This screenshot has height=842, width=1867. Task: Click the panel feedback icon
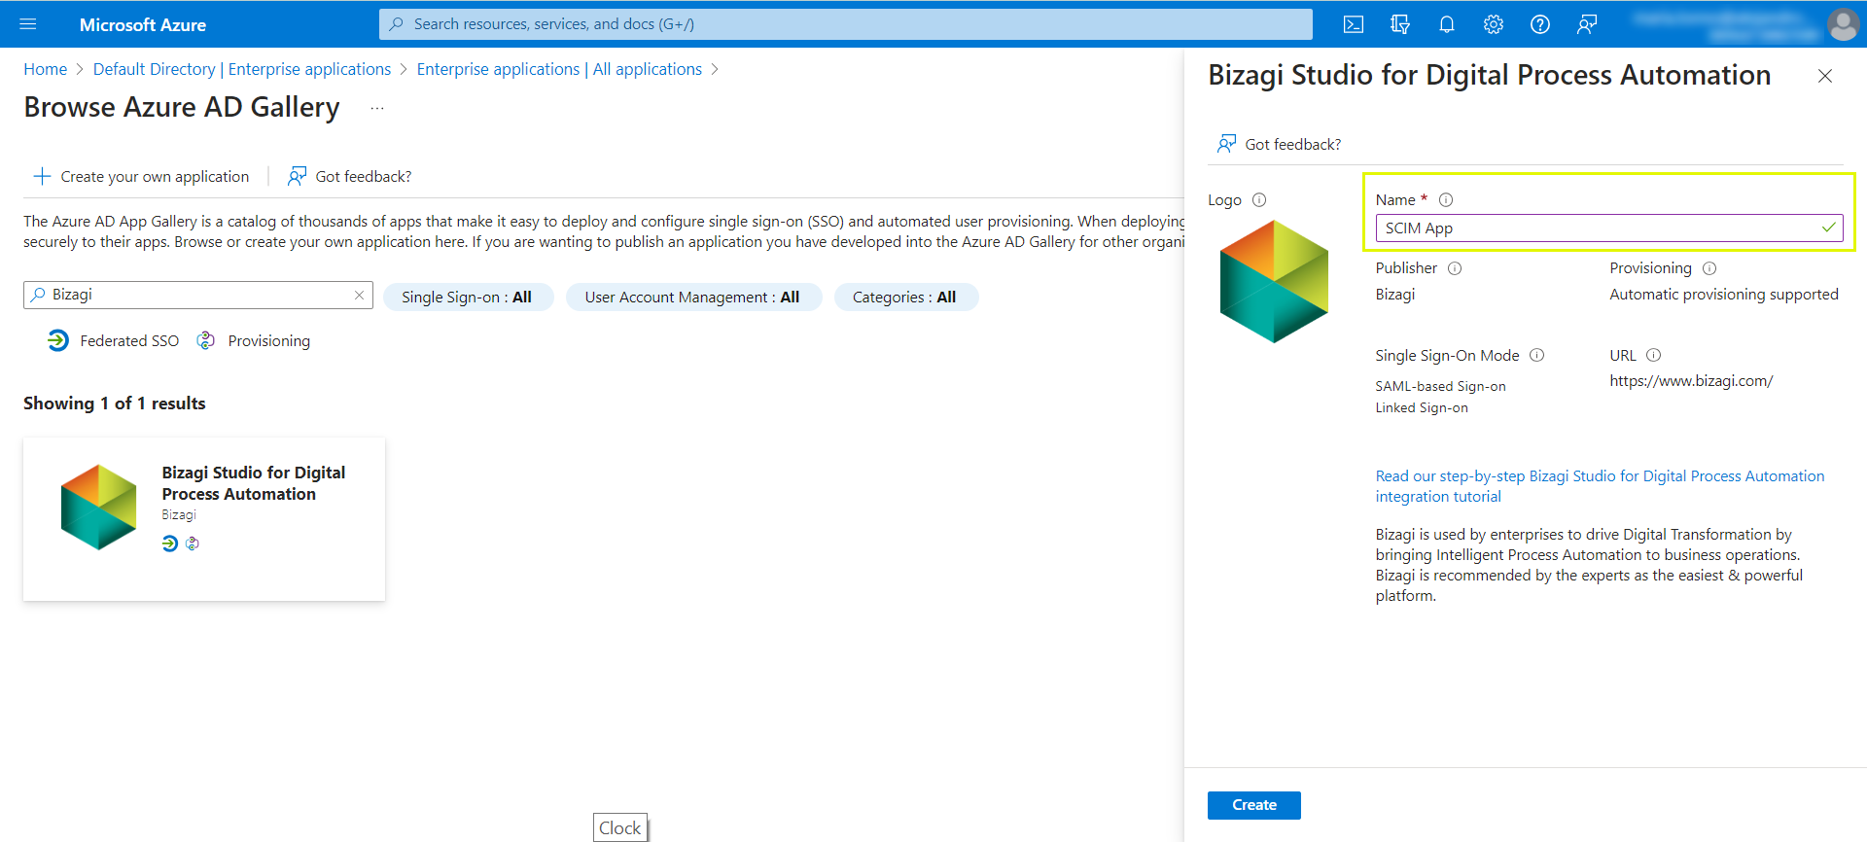click(1226, 144)
